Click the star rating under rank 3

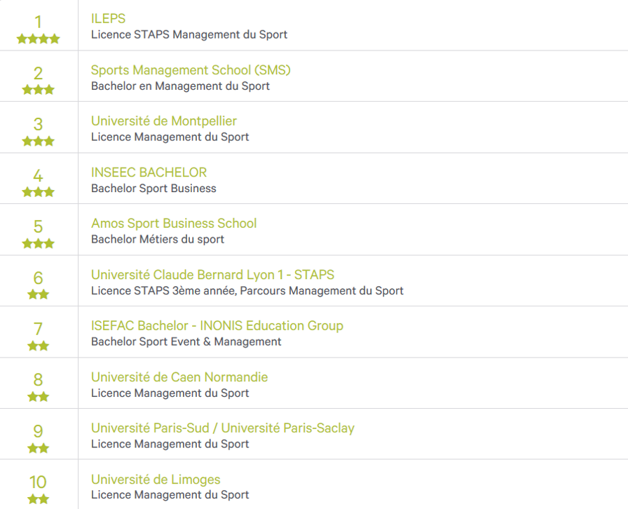(x=38, y=141)
